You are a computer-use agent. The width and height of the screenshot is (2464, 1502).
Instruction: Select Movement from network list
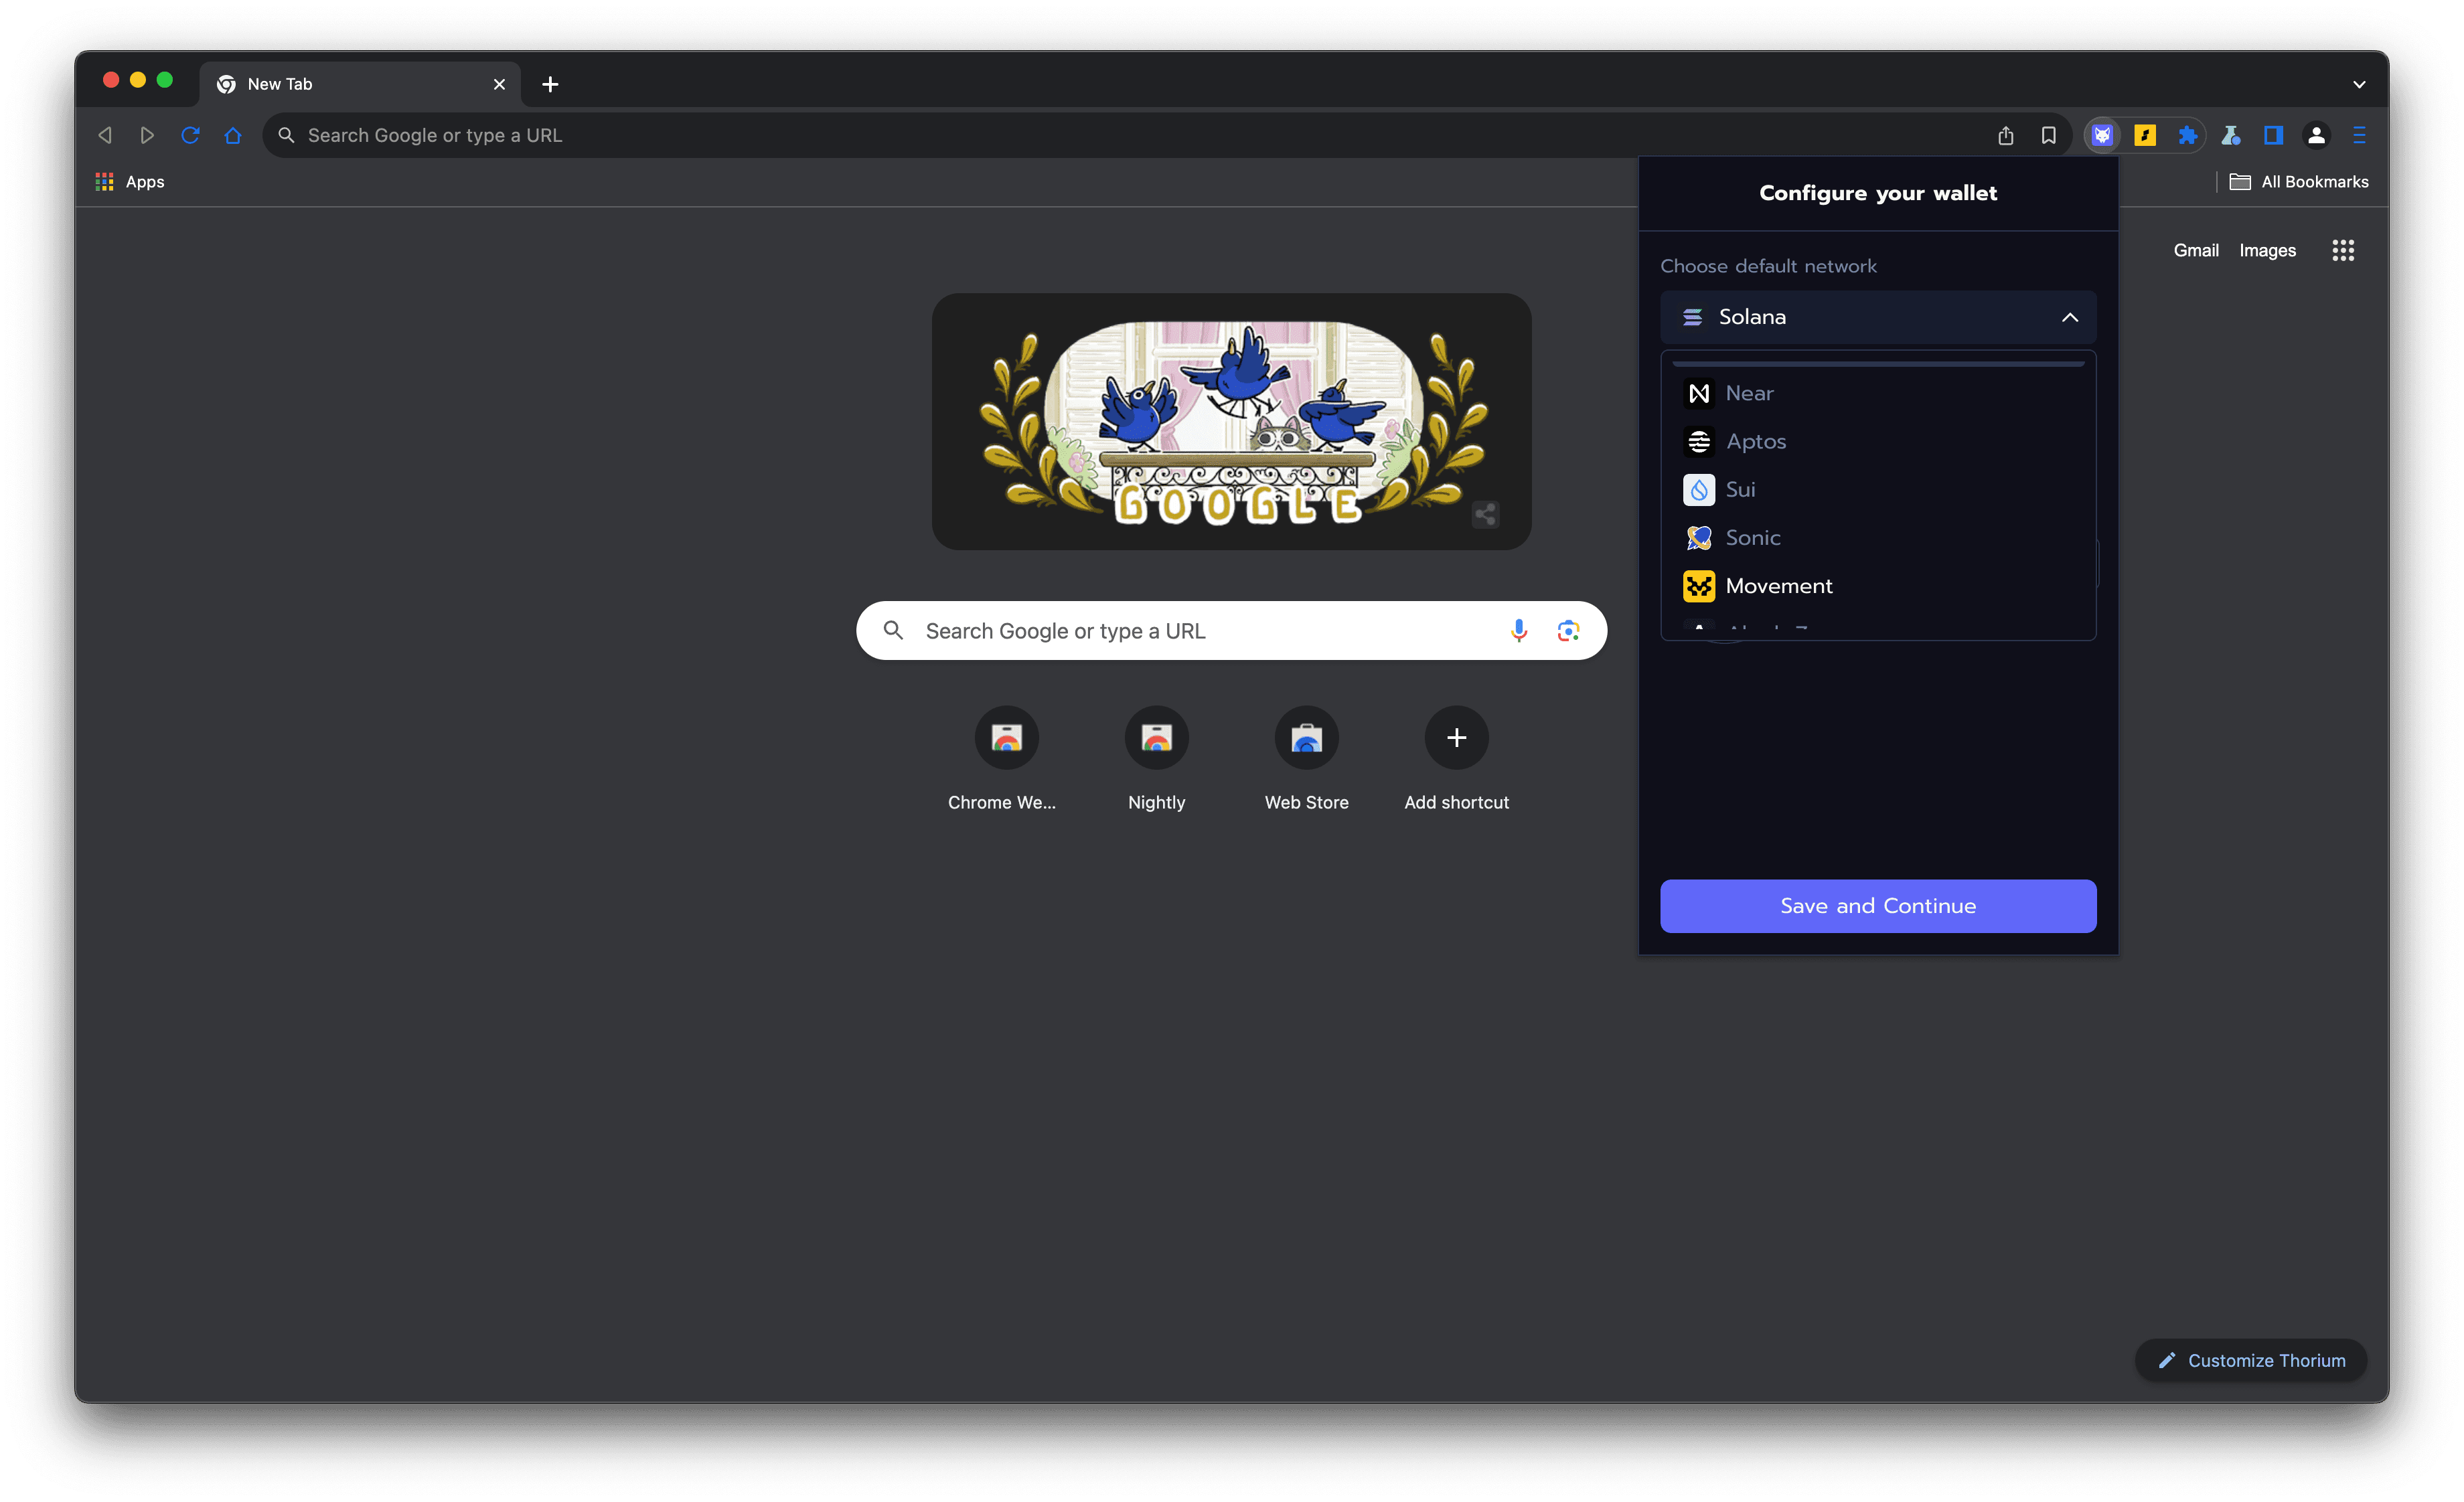[1878, 586]
